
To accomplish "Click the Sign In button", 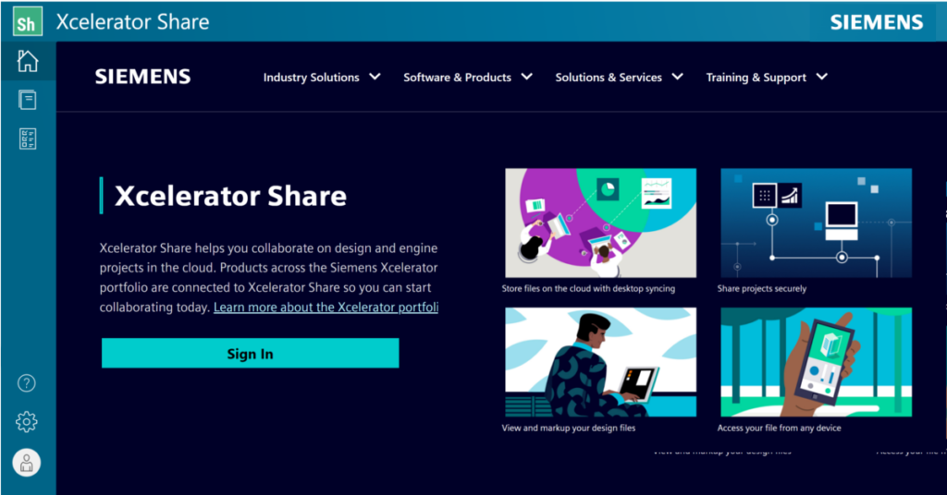I will pos(250,354).
